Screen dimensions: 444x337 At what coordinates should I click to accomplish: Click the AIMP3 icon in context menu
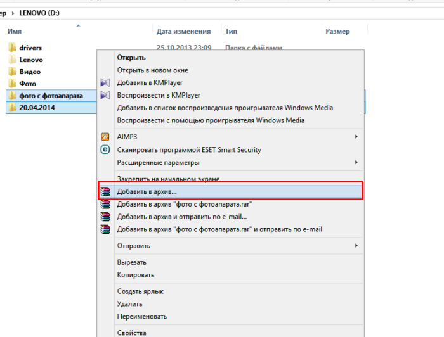tap(105, 136)
